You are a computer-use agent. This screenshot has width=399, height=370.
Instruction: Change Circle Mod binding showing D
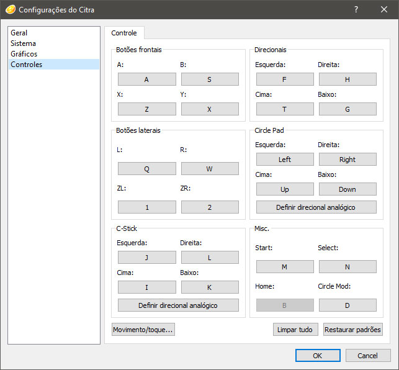point(347,305)
